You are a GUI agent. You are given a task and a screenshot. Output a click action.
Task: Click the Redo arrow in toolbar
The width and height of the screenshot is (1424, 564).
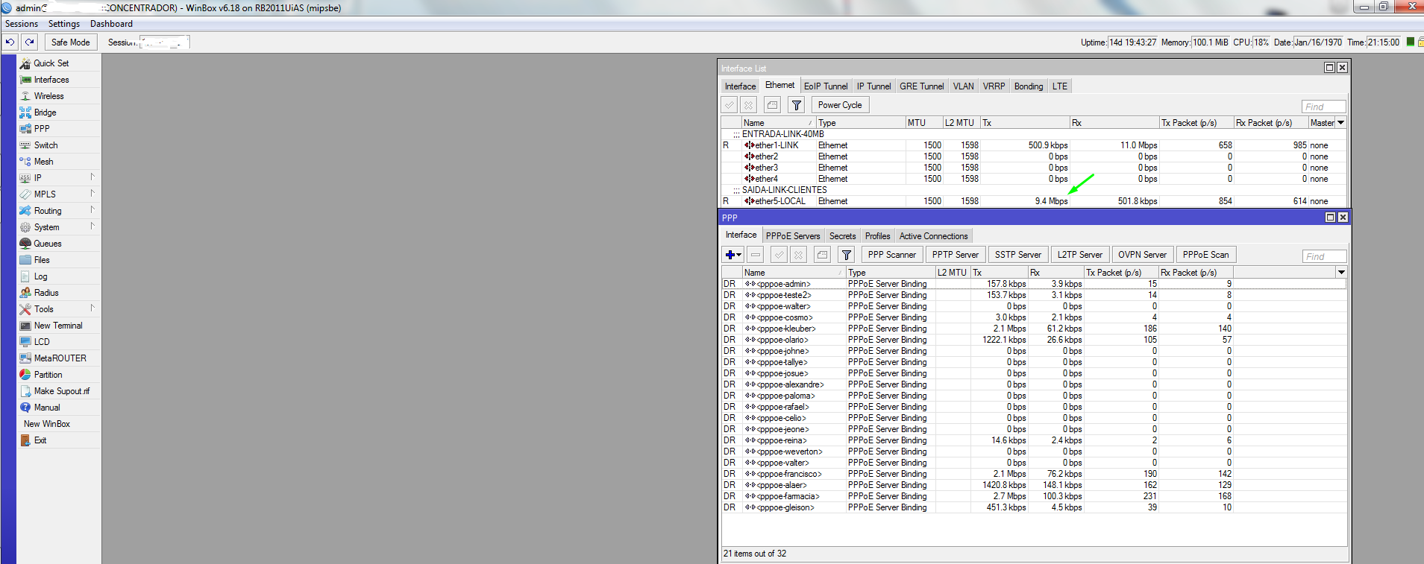click(30, 42)
